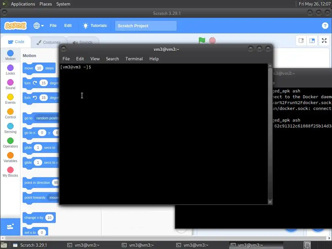Switch to small stage layout
The image size is (332, 249).
click(x=301, y=41)
